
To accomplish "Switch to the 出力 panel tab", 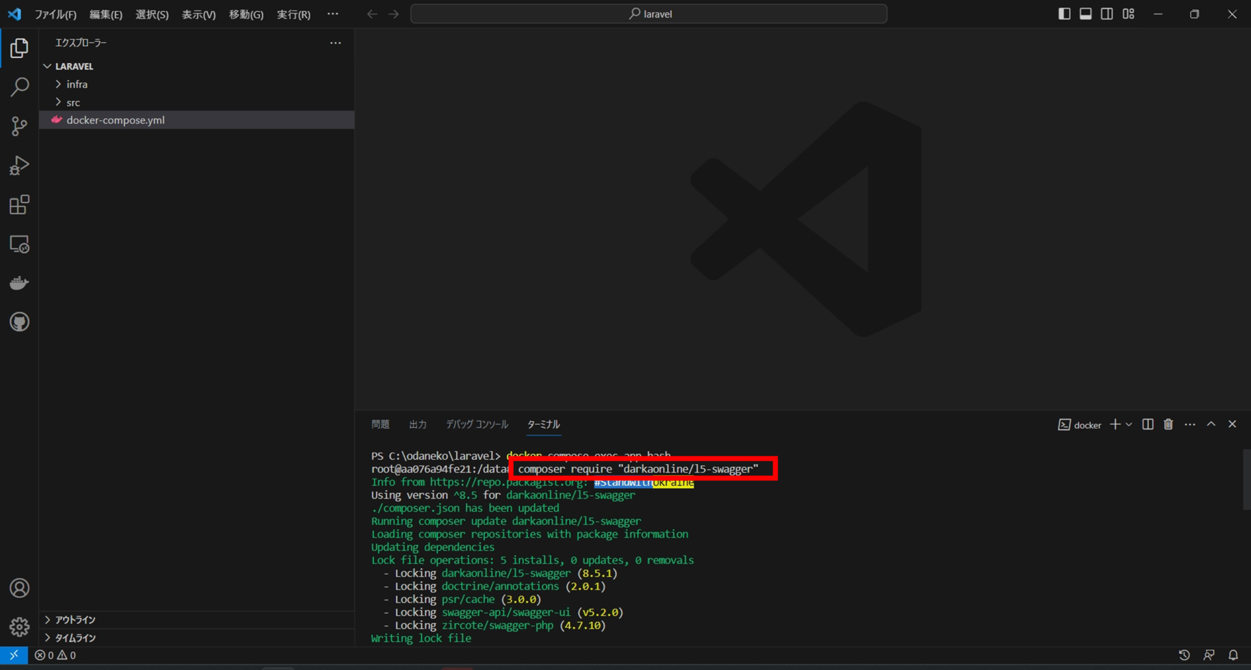I will pyautogui.click(x=418, y=424).
